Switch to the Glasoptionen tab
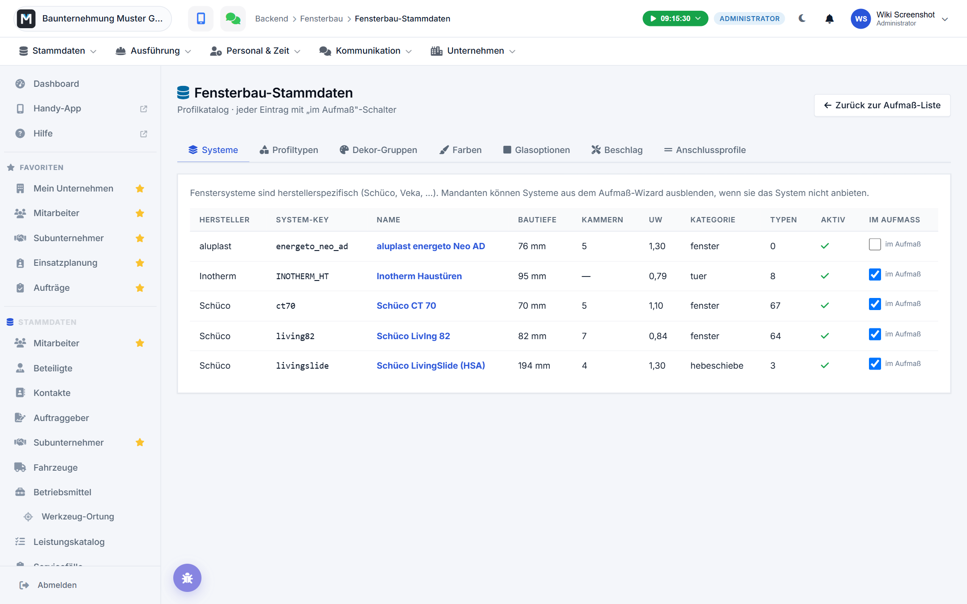This screenshot has height=604, width=967. point(536,150)
